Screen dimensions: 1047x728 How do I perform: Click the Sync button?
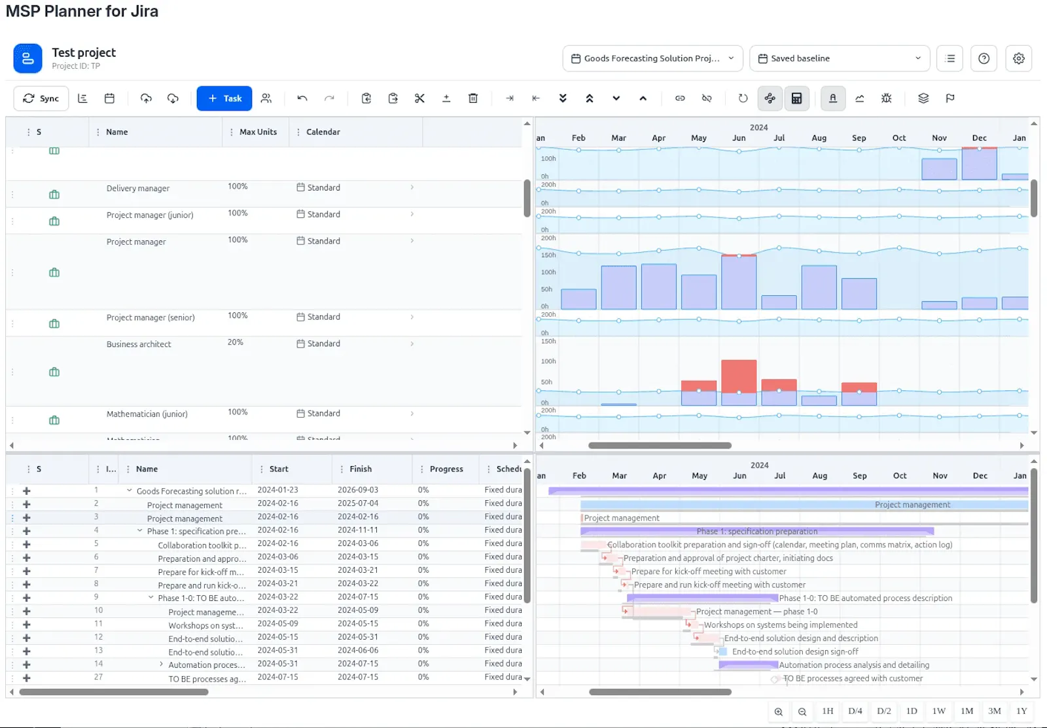(x=41, y=98)
